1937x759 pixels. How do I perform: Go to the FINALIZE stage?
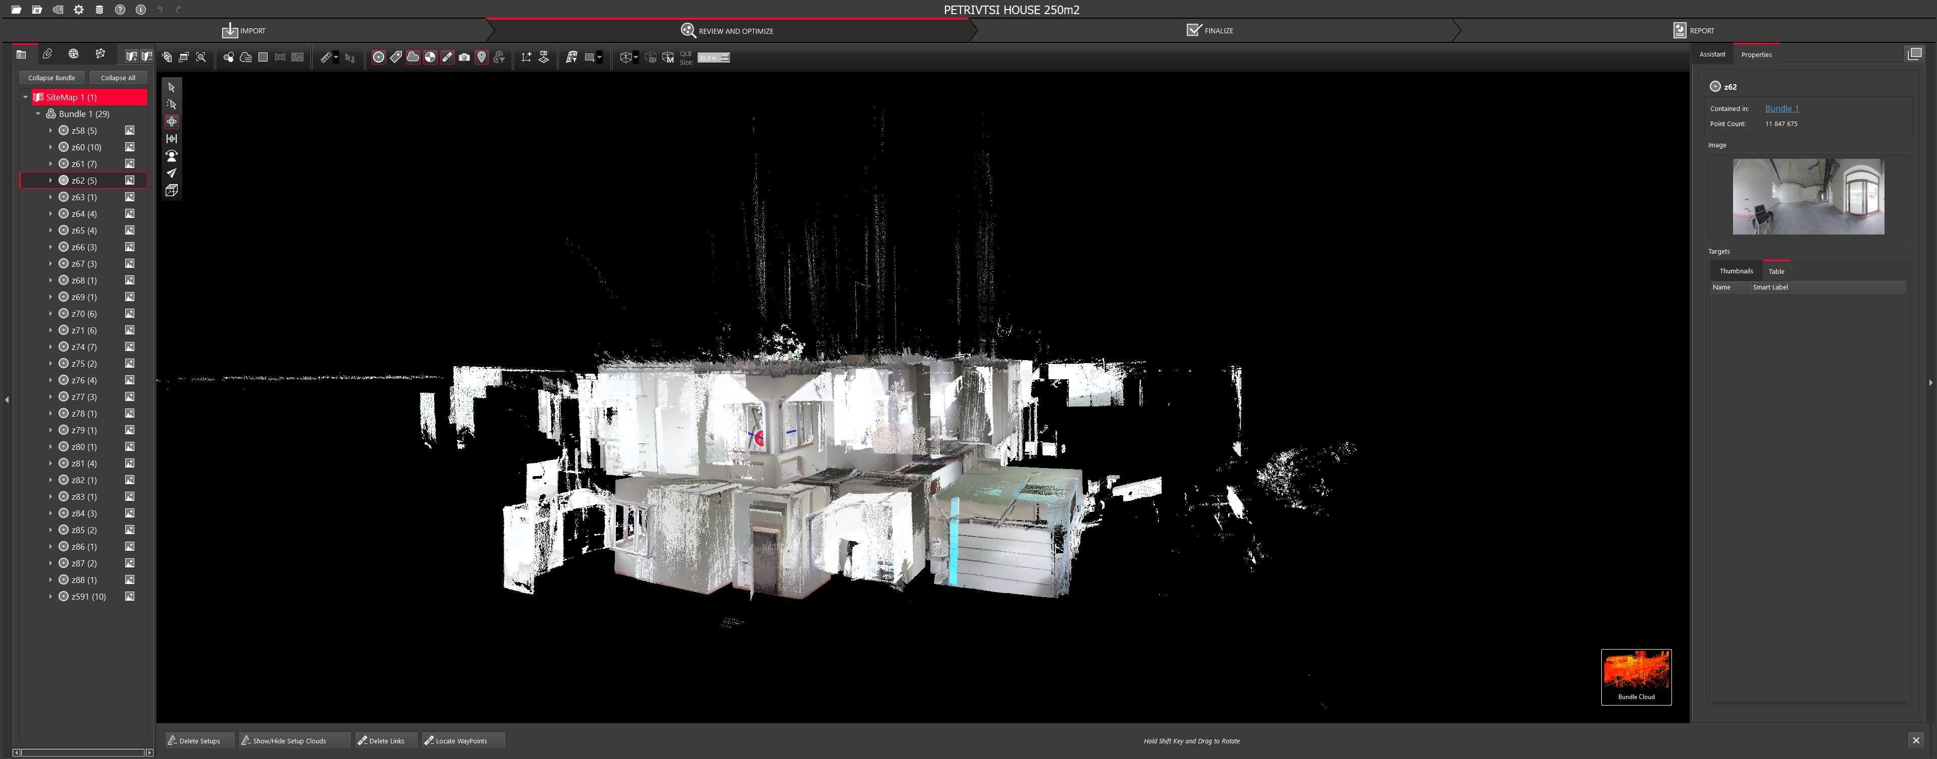1210,30
